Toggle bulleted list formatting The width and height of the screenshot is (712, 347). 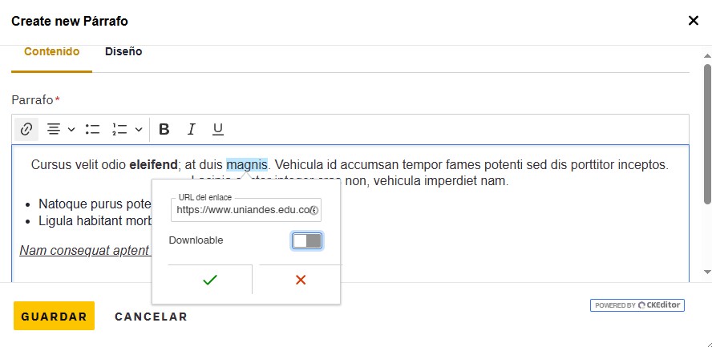(x=92, y=129)
